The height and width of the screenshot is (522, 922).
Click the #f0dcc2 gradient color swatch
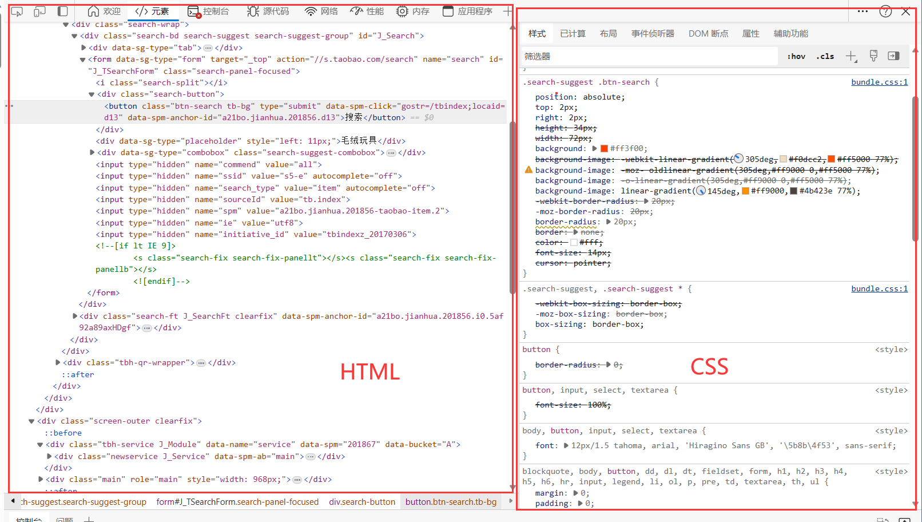click(783, 159)
